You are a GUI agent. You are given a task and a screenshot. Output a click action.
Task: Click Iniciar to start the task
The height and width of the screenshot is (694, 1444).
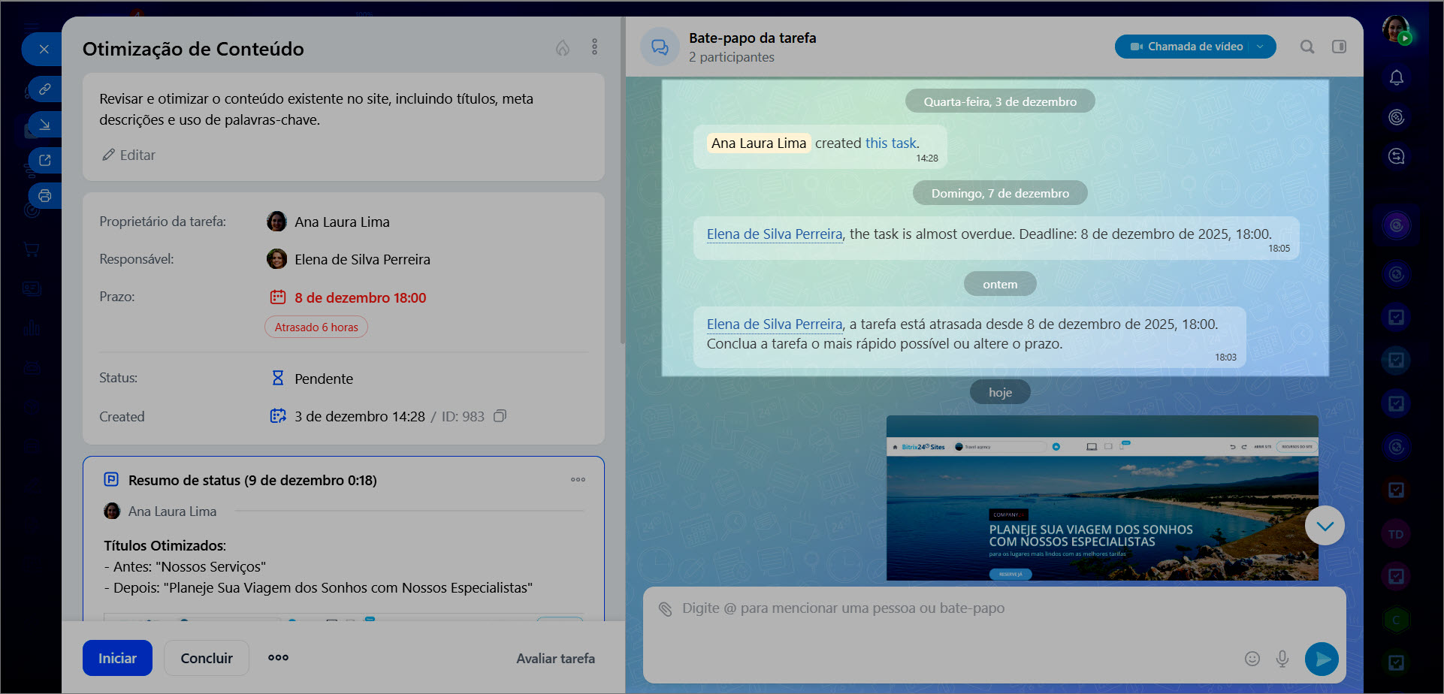coord(117,658)
